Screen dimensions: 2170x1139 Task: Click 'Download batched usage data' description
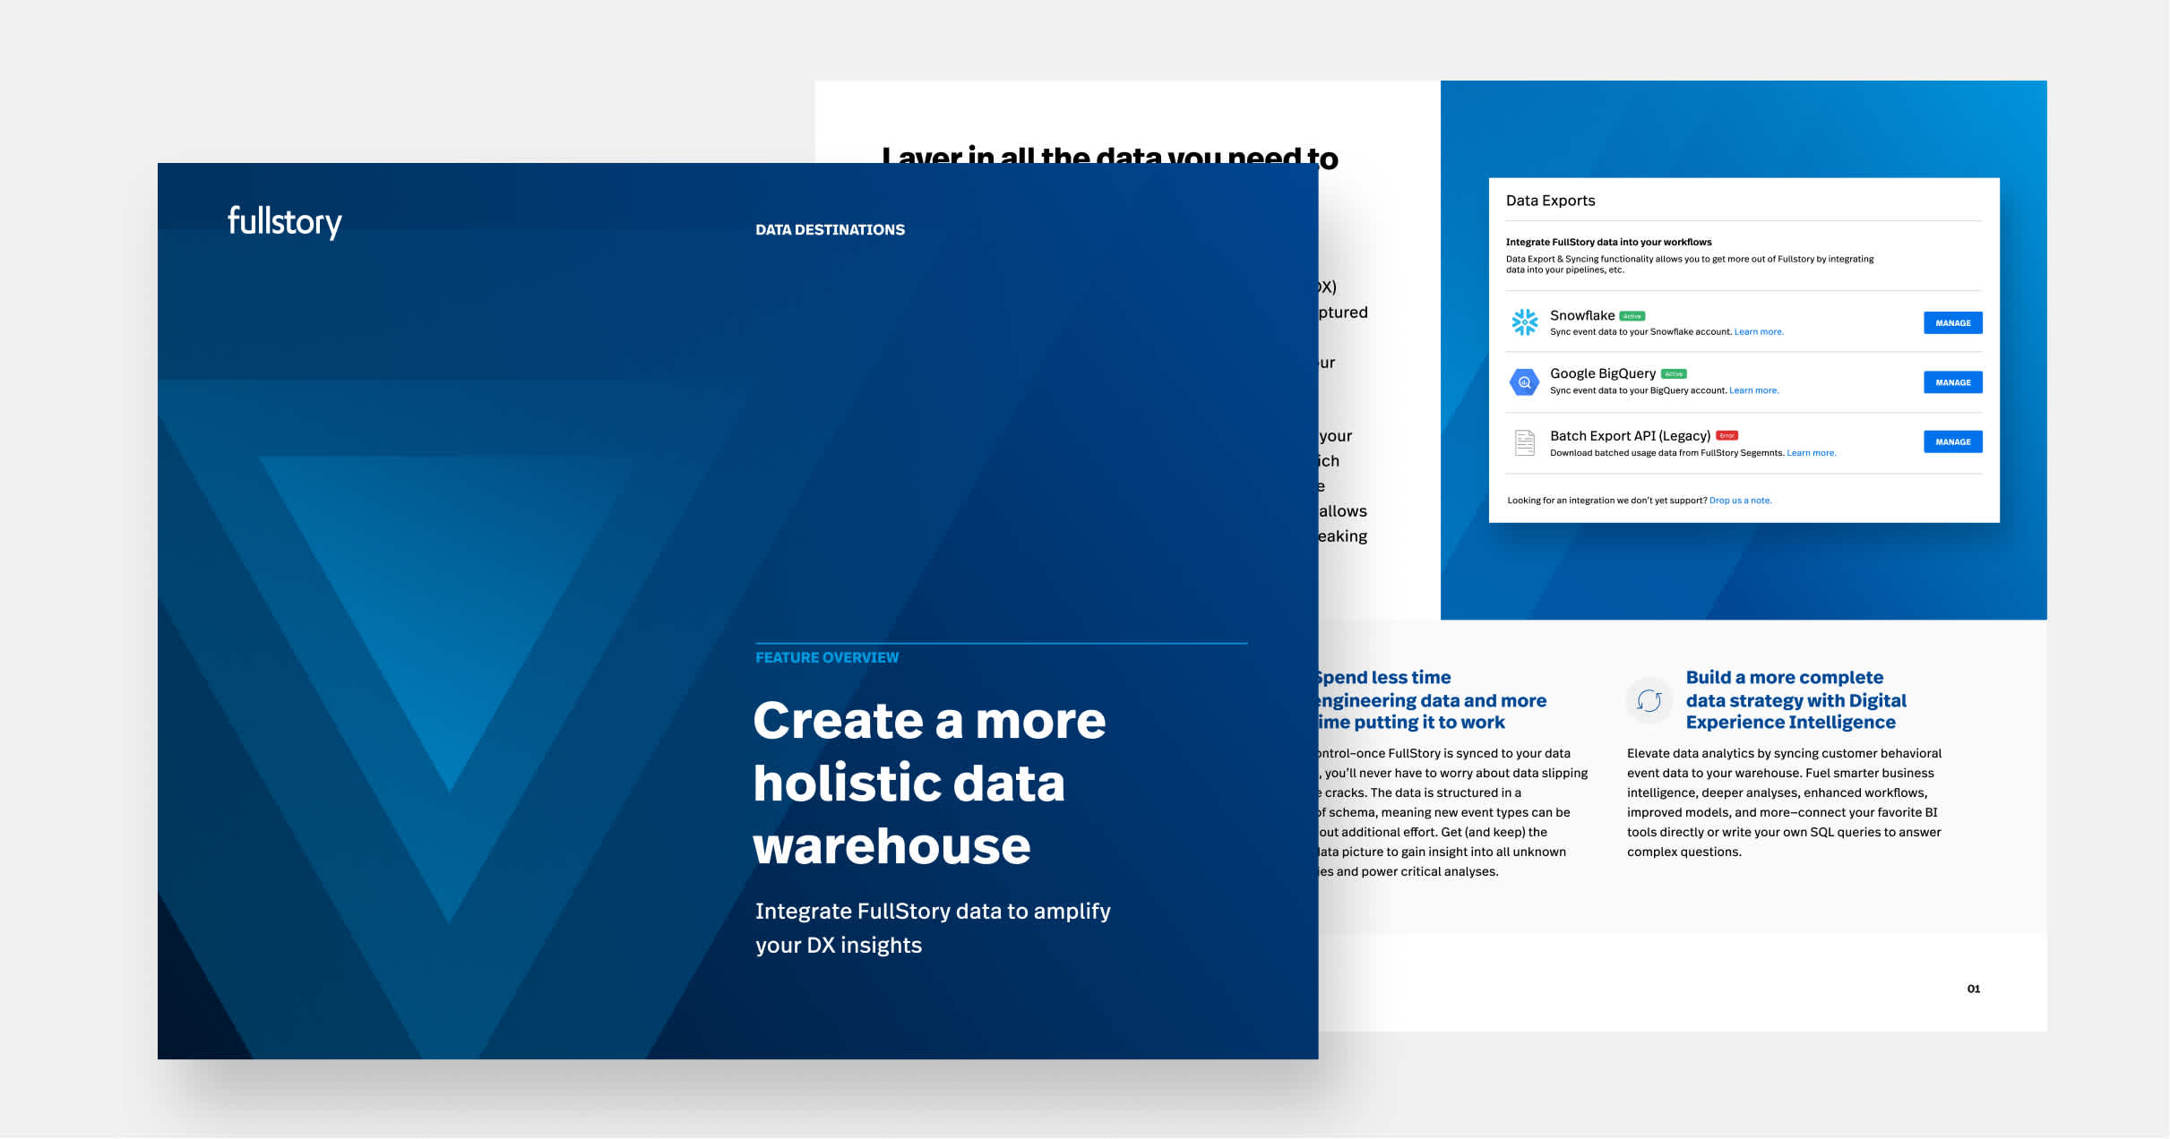click(1666, 453)
